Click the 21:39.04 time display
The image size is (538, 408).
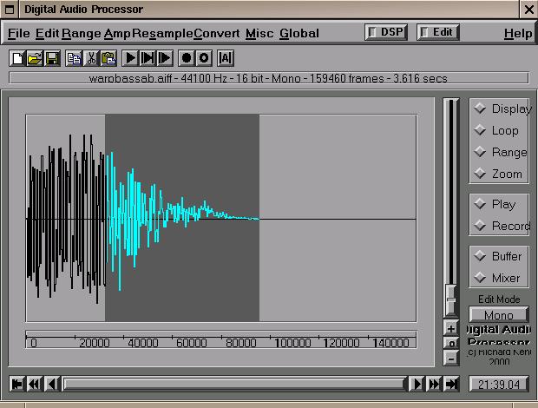coord(499,385)
